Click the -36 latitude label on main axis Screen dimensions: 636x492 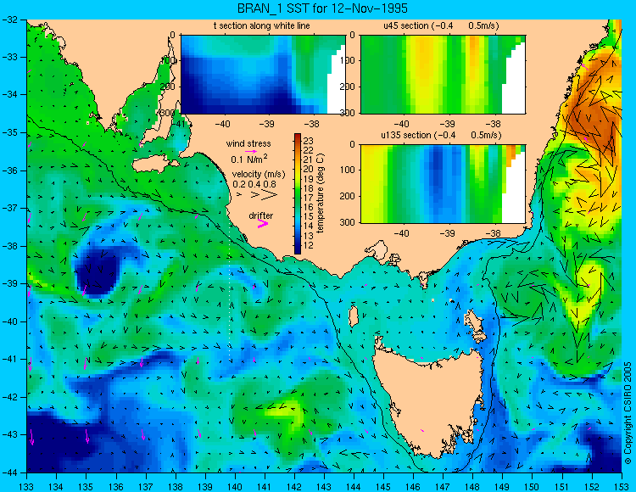click(11, 171)
